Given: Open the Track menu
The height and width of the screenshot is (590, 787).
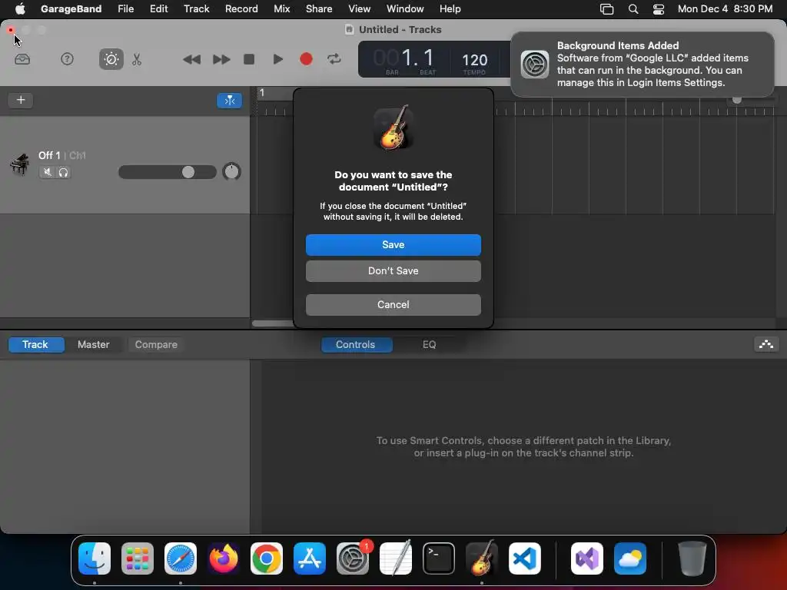Looking at the screenshot, I should coord(196,8).
